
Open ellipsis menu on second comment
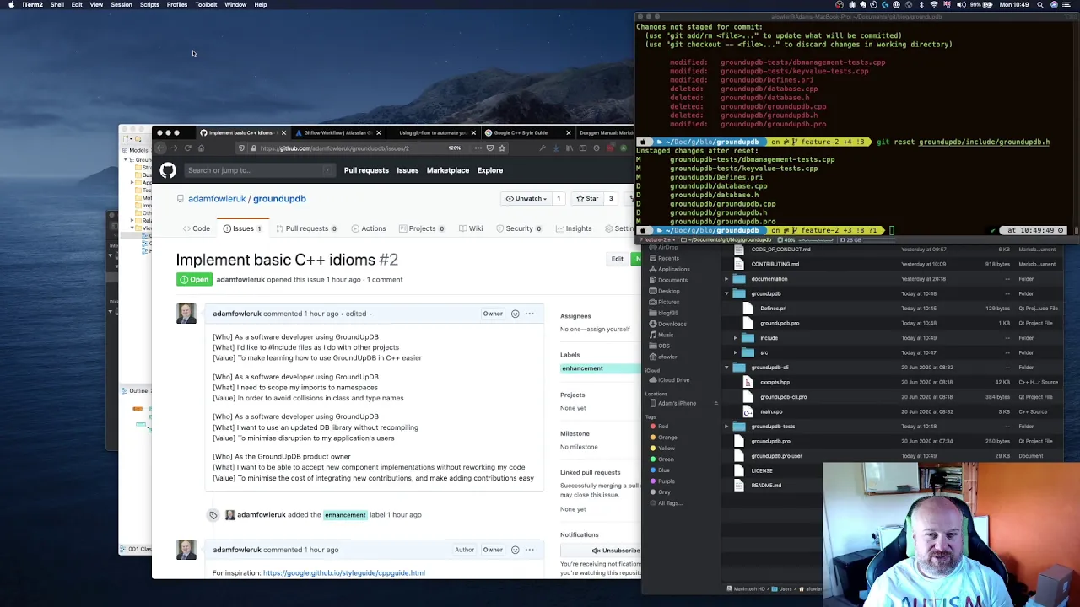[x=530, y=550]
